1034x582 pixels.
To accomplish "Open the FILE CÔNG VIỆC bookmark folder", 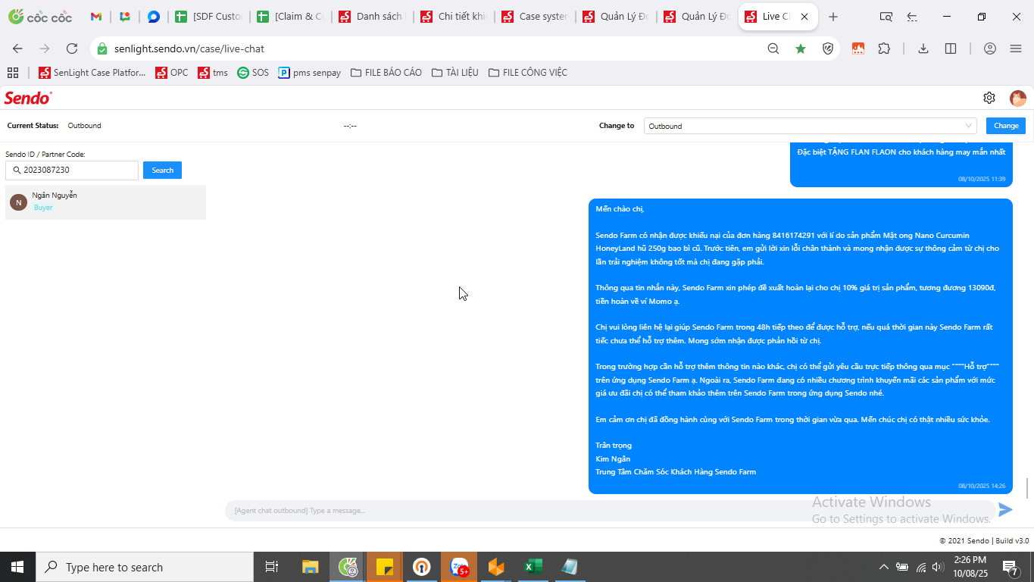I will pyautogui.click(x=528, y=73).
